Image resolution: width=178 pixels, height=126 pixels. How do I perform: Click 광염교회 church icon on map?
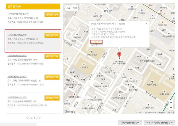pos(100,73)
